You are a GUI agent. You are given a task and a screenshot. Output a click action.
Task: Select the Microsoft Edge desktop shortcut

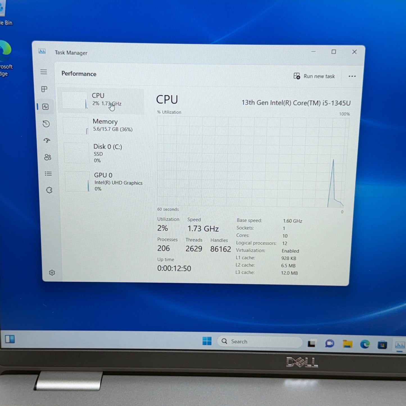coord(6,58)
